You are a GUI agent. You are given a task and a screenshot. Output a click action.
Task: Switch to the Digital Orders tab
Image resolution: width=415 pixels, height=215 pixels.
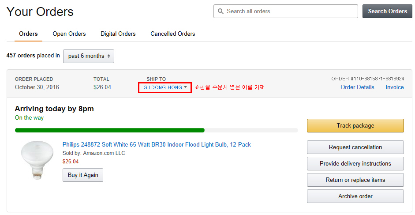tap(118, 34)
